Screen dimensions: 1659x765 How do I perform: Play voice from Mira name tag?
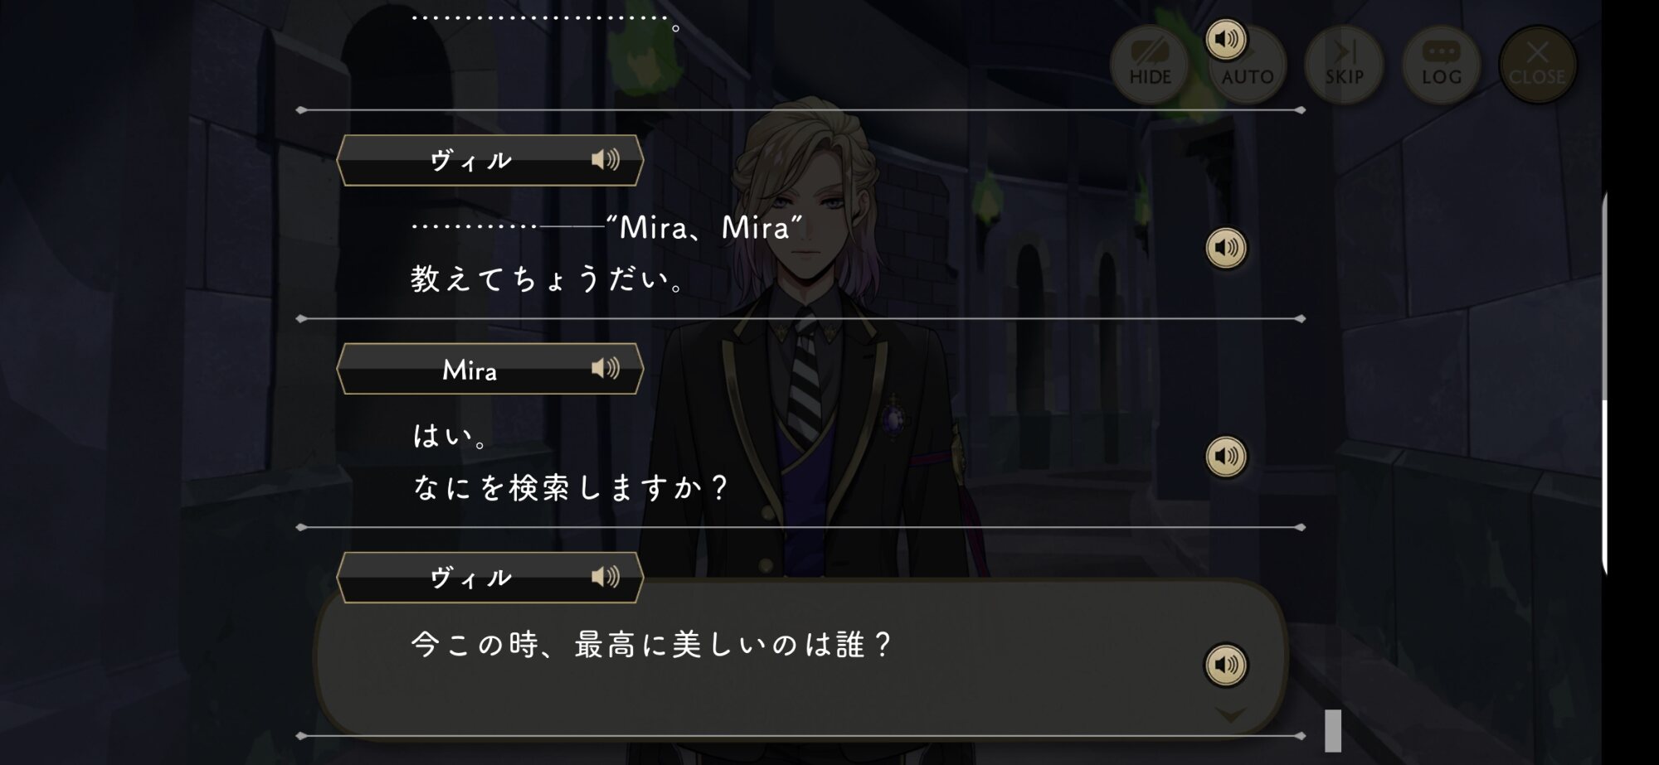tap(606, 368)
